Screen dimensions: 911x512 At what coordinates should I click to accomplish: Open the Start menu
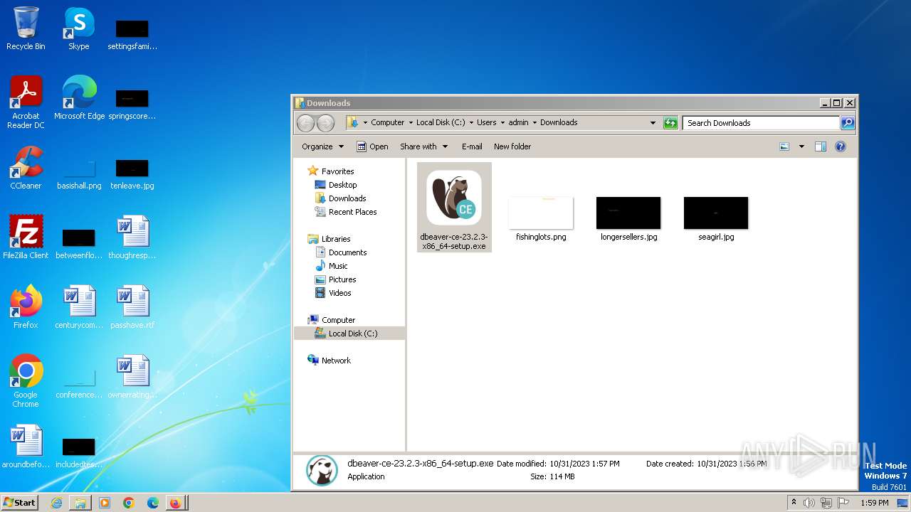coord(20,502)
